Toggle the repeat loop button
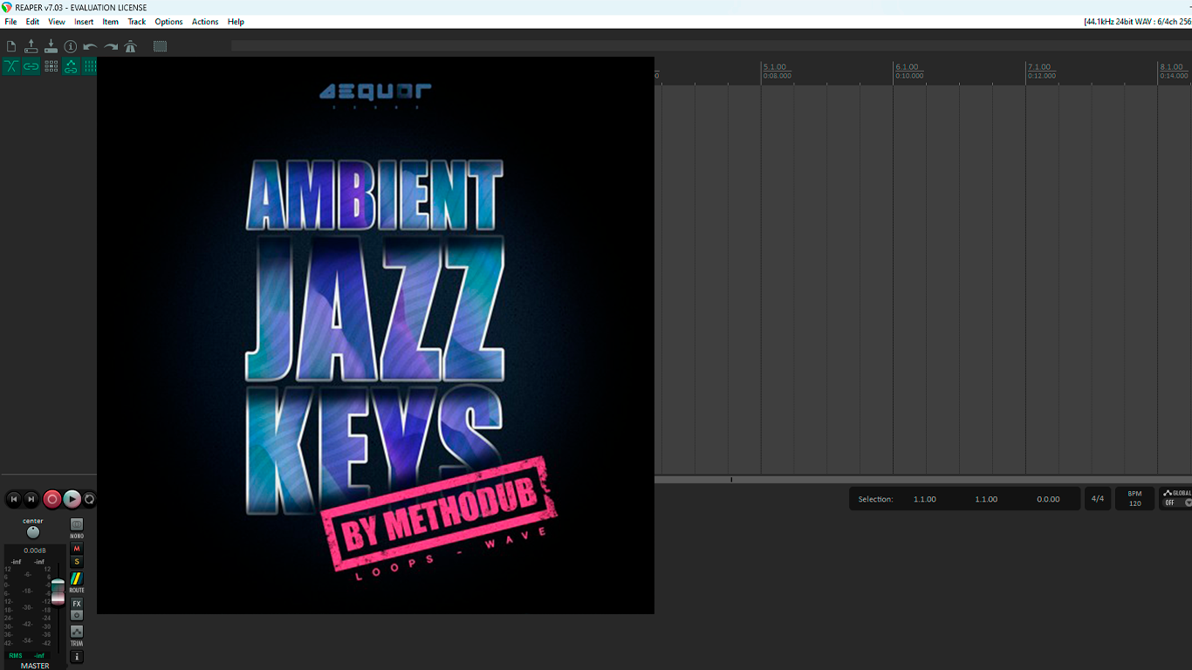This screenshot has width=1192, height=670. [x=89, y=499]
